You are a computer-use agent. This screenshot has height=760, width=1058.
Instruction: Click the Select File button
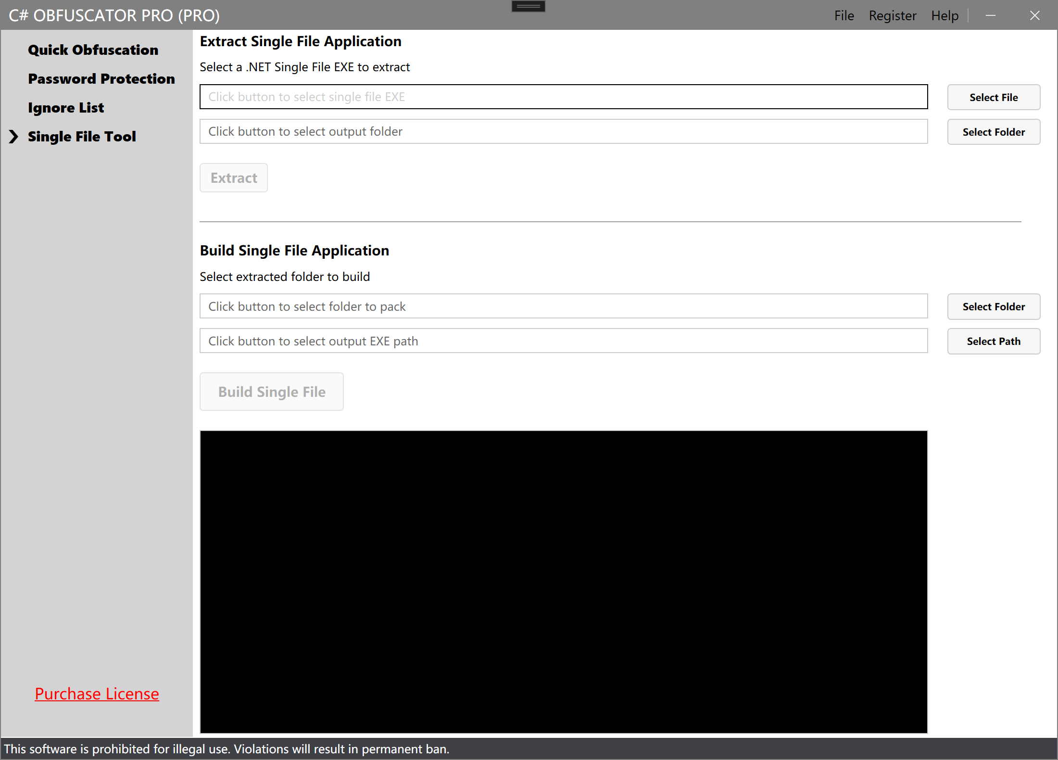click(x=994, y=97)
